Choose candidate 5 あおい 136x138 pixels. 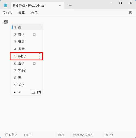click(26, 56)
